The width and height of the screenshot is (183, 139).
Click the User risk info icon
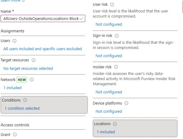point(112,5)
